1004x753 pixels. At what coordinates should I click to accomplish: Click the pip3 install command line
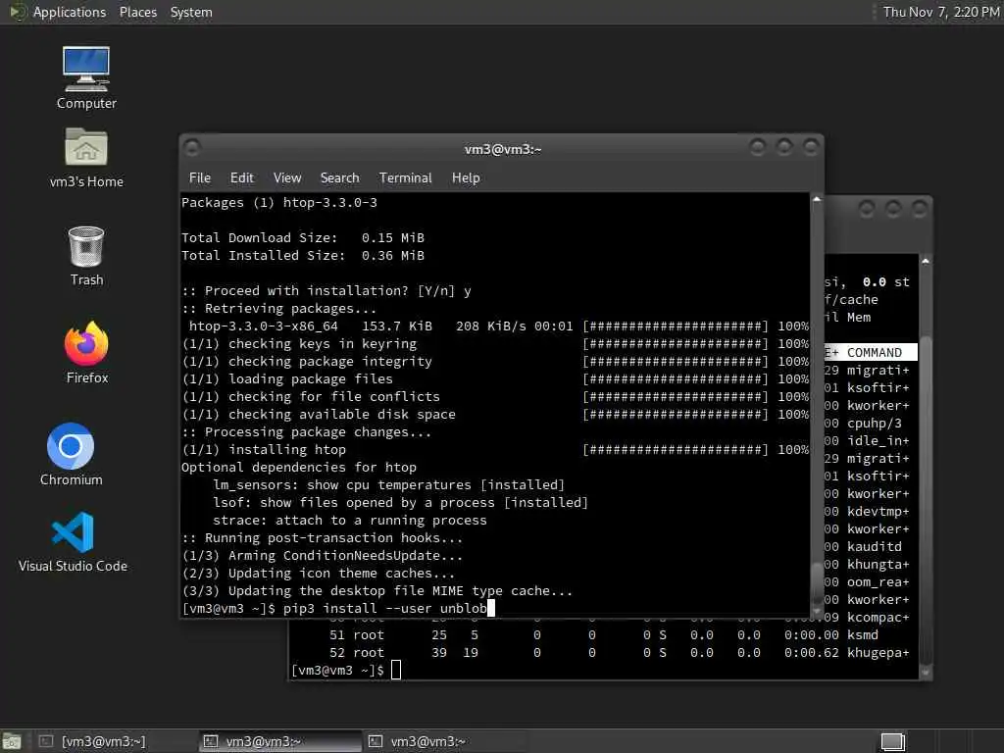pos(338,608)
